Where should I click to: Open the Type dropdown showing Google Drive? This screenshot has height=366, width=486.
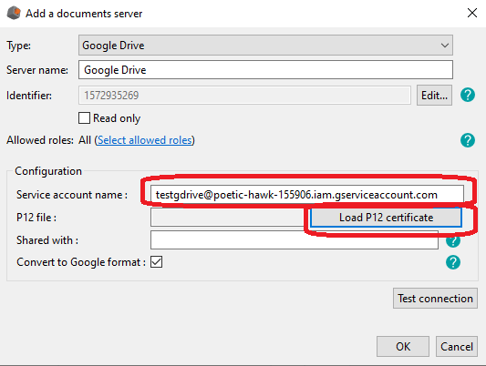click(x=265, y=46)
